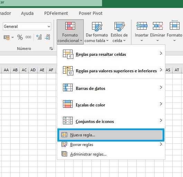Expand Reglas para resaltar celdas submenu arrow
Viewport: 183px width, 177px height.
[x=161, y=53]
